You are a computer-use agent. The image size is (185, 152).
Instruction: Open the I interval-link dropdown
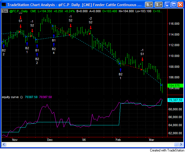[x=159, y=5]
